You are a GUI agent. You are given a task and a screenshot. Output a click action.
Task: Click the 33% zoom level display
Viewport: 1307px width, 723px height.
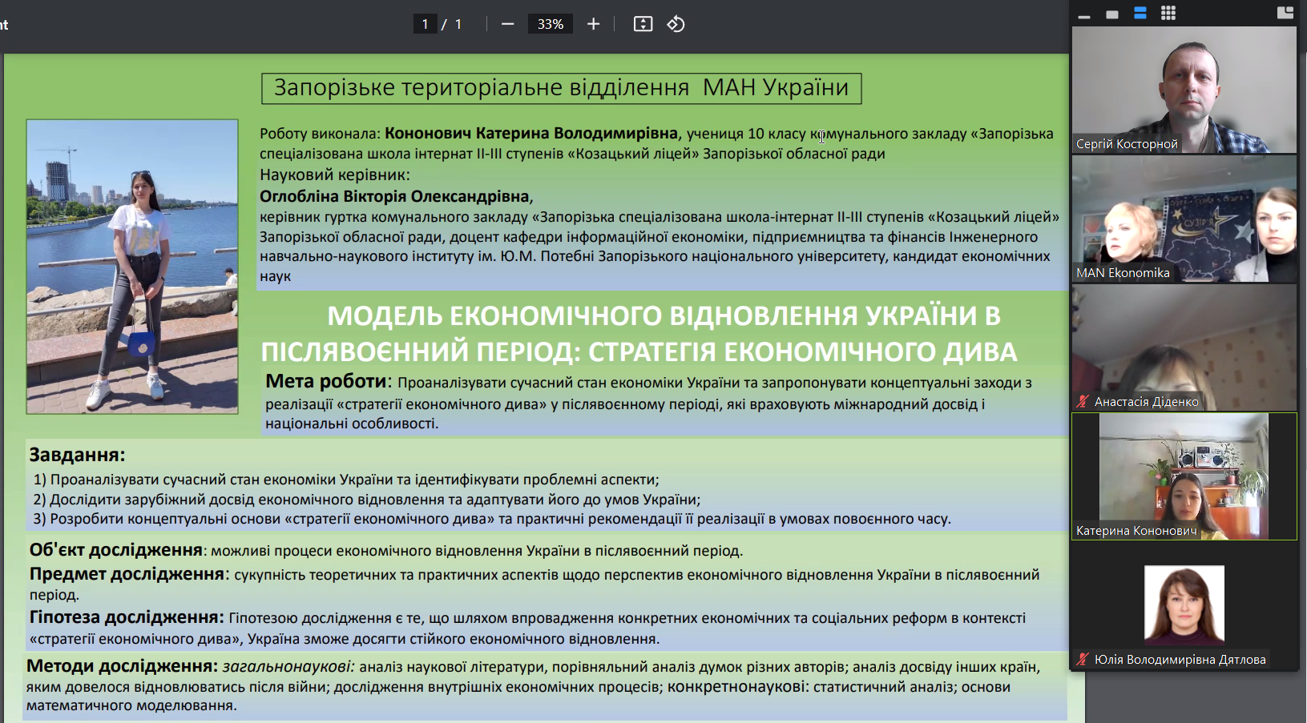coord(551,24)
